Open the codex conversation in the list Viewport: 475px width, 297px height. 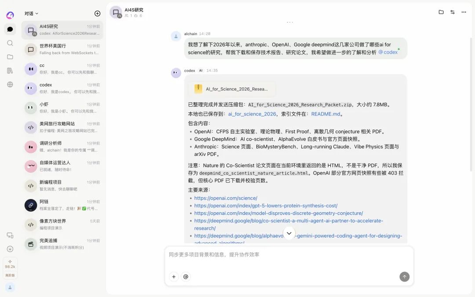coord(62,88)
